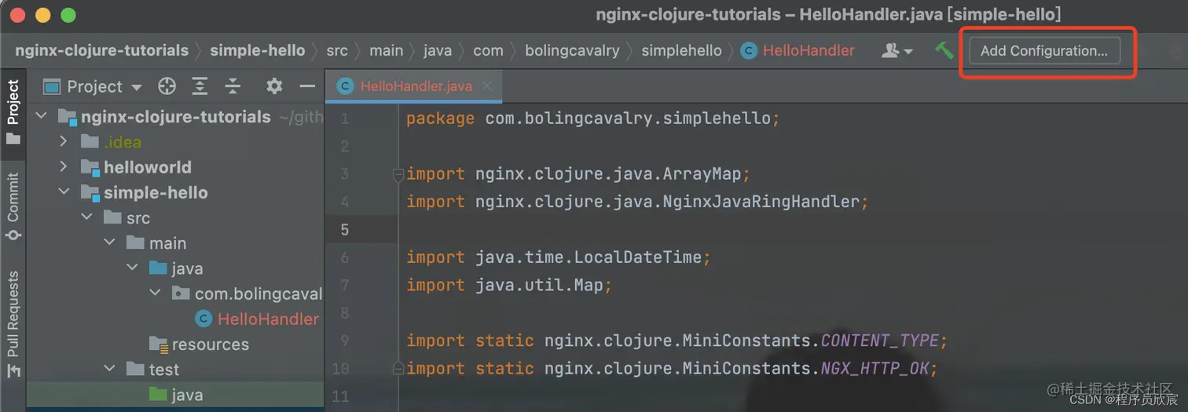The image size is (1188, 412).
Task: Click the package declaration on line 1
Action: (593, 118)
